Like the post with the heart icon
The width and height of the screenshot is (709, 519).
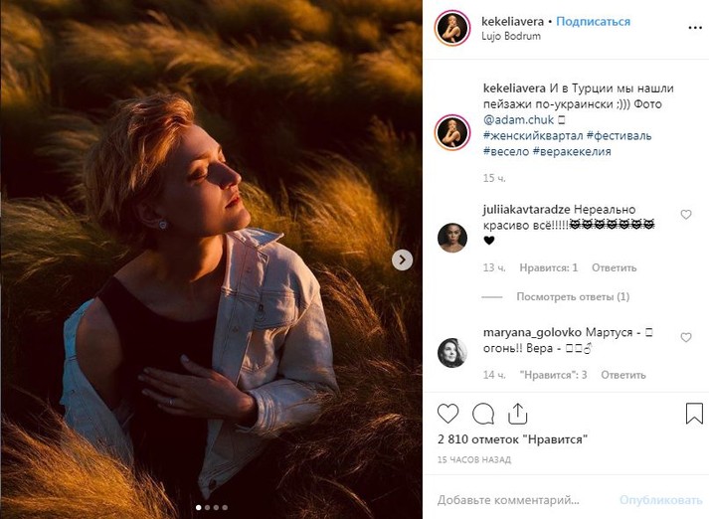(448, 414)
